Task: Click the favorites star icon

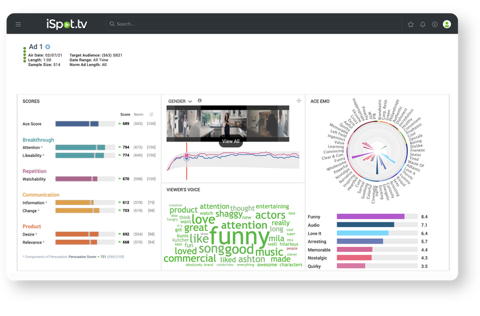Action: [x=410, y=25]
